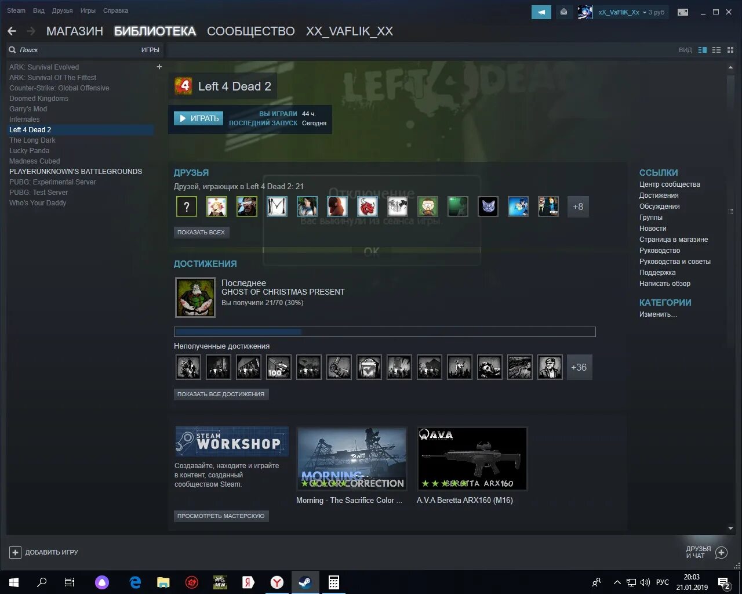The width and height of the screenshot is (742, 594).
Task: Select Who's Your Daddy in library
Action: (x=38, y=203)
